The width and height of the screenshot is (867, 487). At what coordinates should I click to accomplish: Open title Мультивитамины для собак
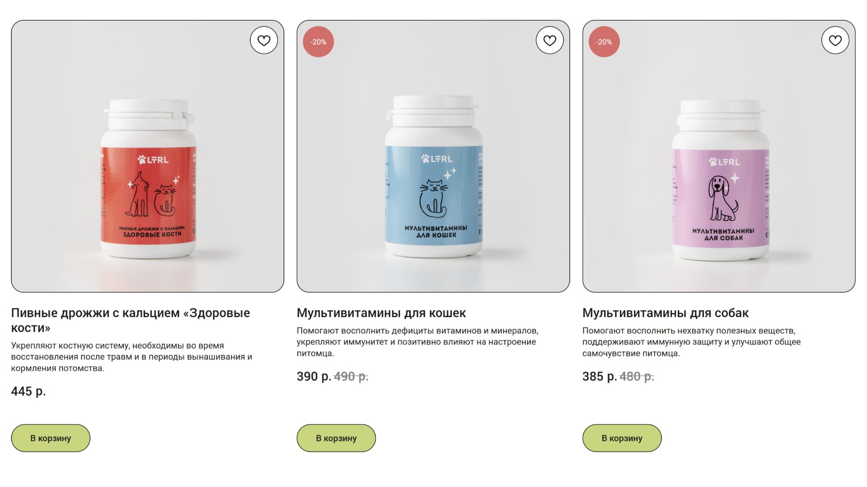tap(665, 313)
